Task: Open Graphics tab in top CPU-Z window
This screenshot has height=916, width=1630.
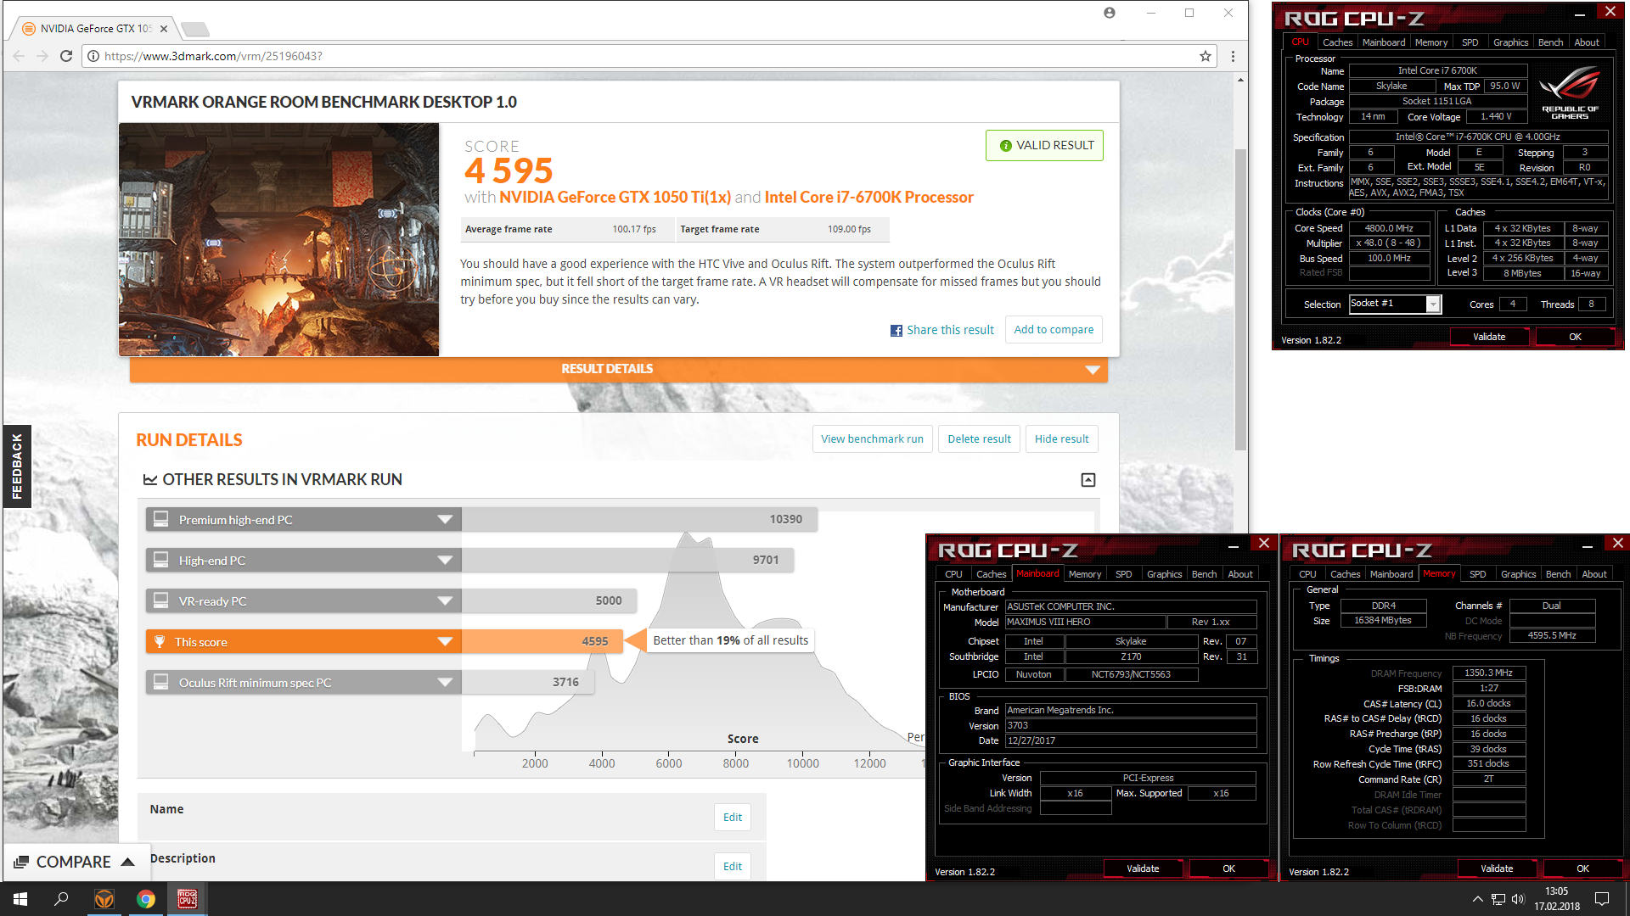Action: point(1510,42)
